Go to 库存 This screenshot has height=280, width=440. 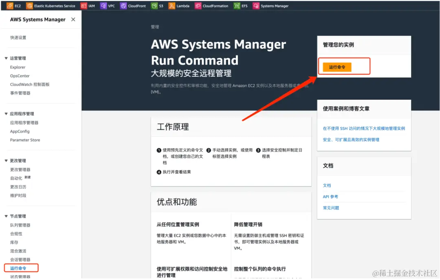pos(14,243)
